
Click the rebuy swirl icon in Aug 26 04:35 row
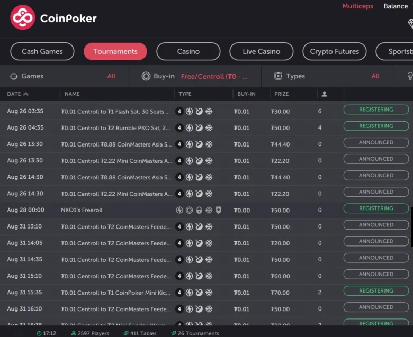[x=199, y=128]
